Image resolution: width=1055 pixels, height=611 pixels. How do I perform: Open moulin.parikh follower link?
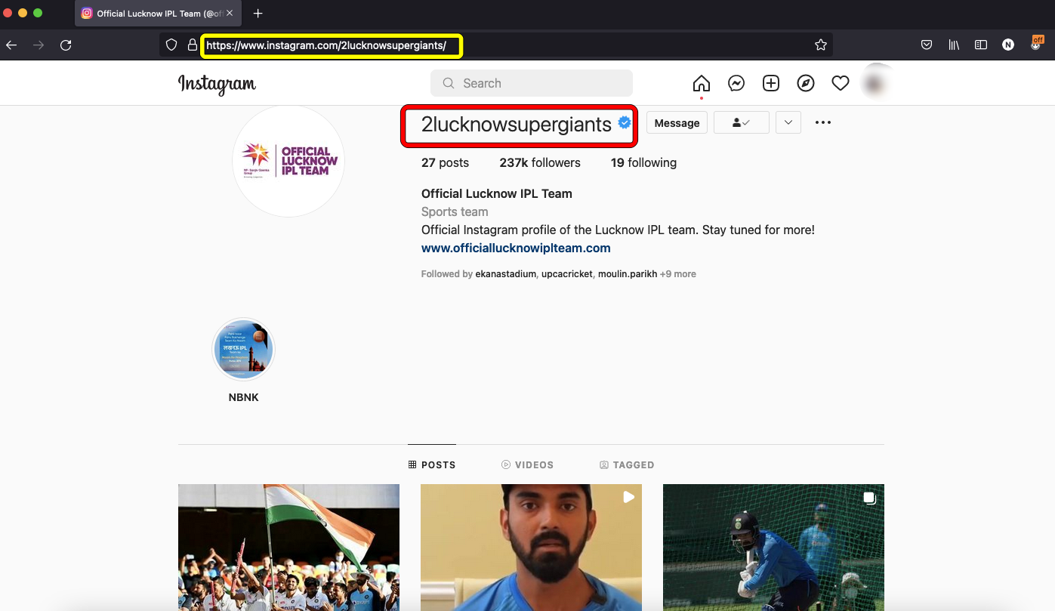coord(628,274)
